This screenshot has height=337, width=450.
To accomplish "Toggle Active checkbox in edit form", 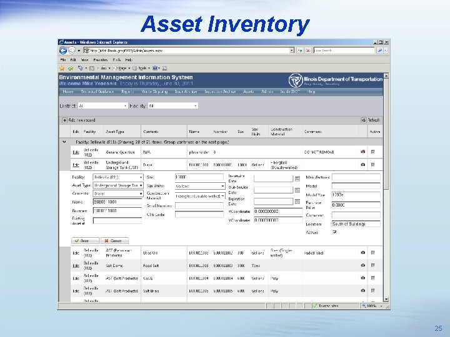I will [x=334, y=232].
